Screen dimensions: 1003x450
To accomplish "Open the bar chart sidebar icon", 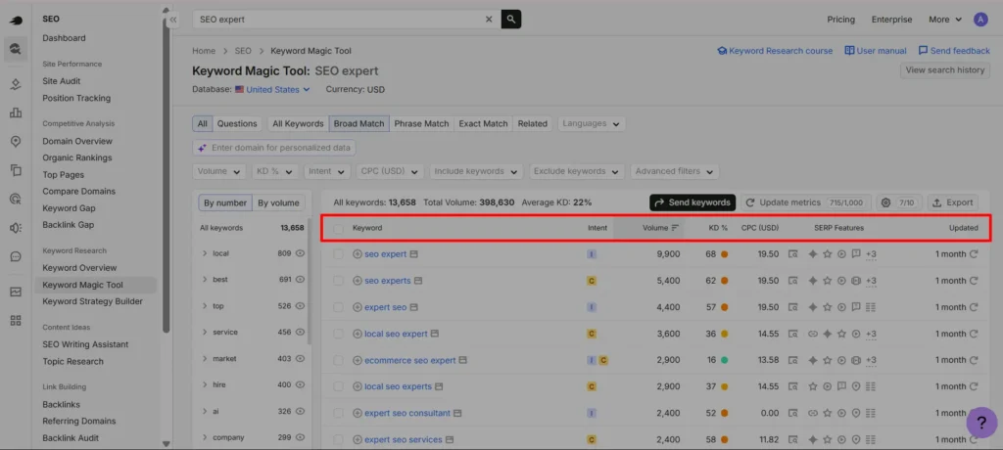I will 16,113.
